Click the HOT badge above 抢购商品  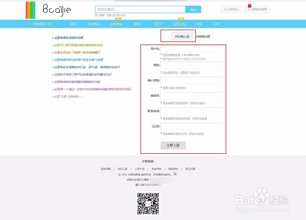[x=118, y=19]
